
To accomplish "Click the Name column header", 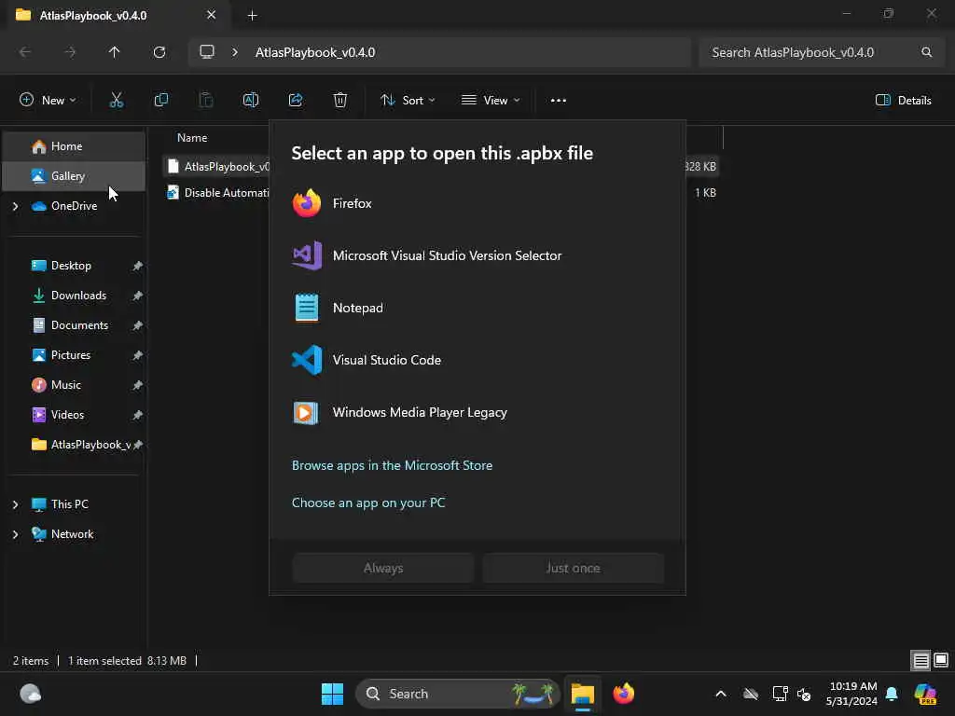I will (x=192, y=138).
